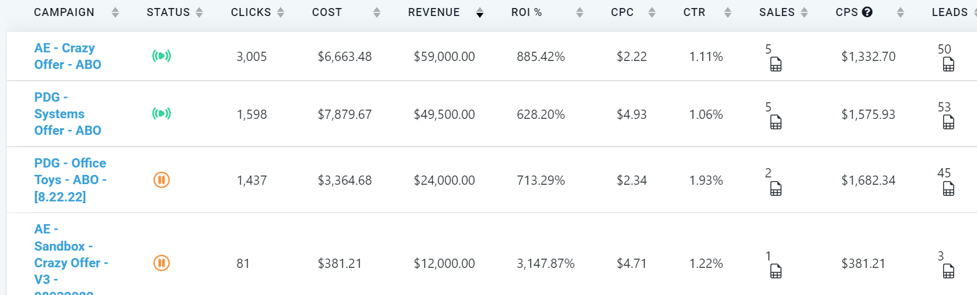The height and width of the screenshot is (295, 977).
Task: Click paused status icon for PDG - Office Toys
Action: [x=162, y=180]
